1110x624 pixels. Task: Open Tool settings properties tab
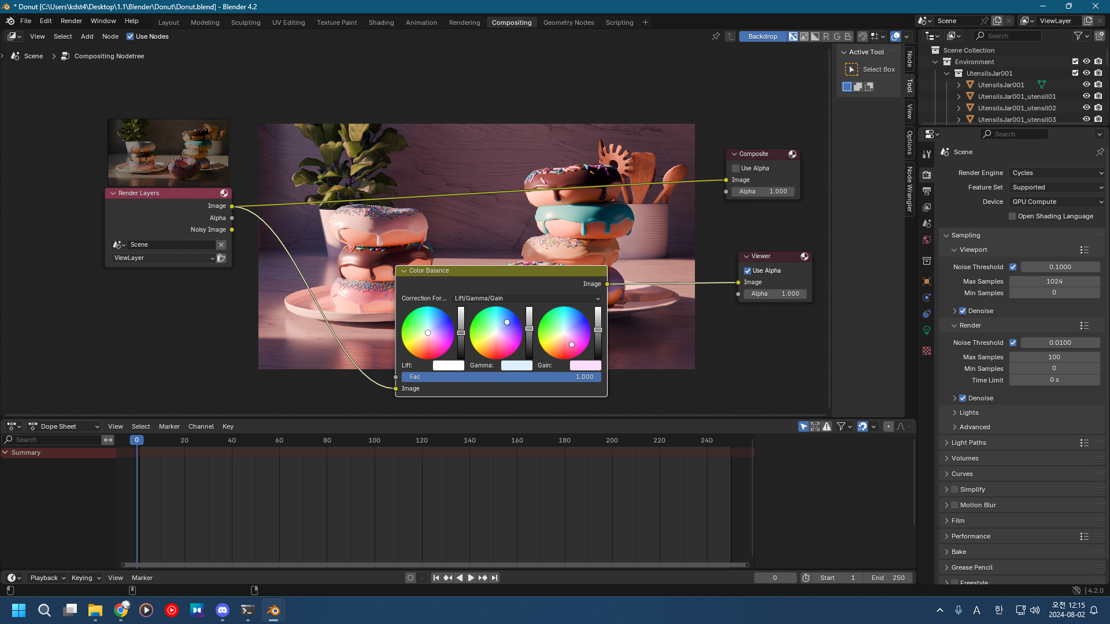pos(927,154)
